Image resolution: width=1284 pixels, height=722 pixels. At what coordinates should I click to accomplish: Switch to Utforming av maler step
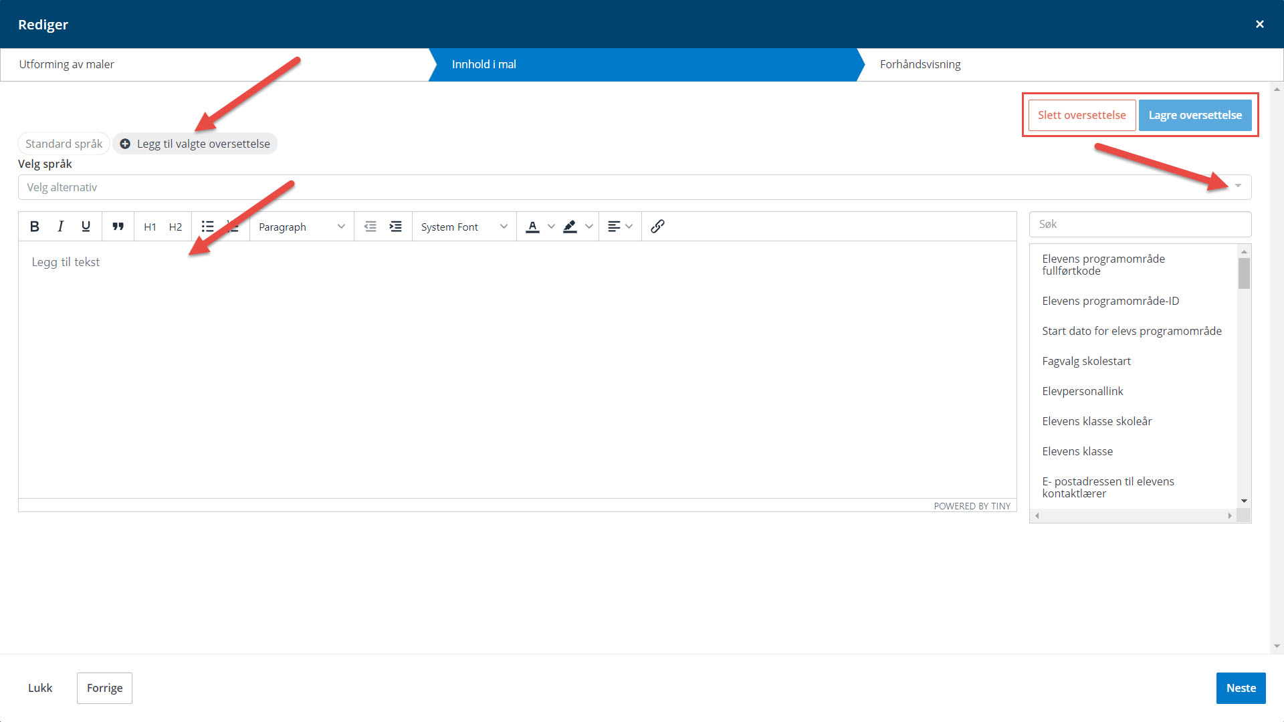coord(67,64)
